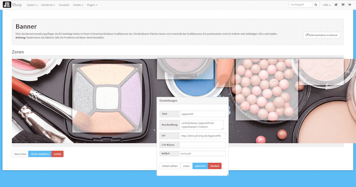Screen dimensions: 356x187
Task: Open the Template menu item
Action: (64, 5)
